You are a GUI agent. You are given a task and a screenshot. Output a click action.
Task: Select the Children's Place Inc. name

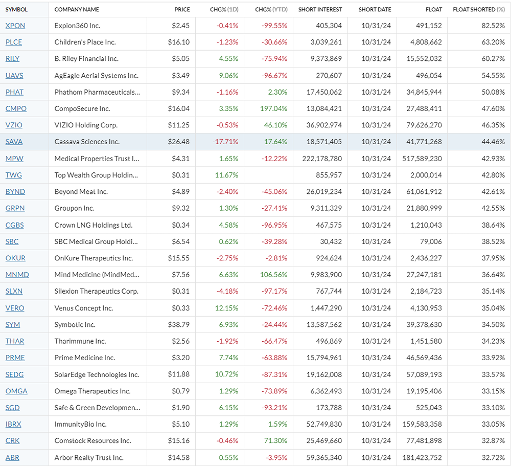coord(85,42)
